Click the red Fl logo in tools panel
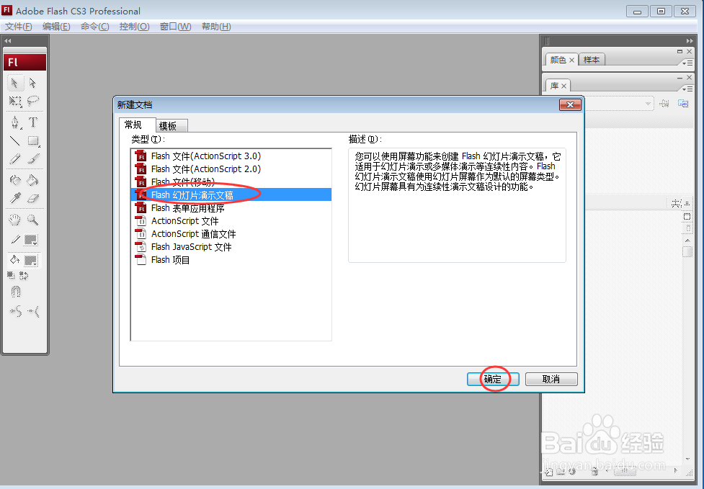This screenshot has height=489, width=704. coord(24,63)
